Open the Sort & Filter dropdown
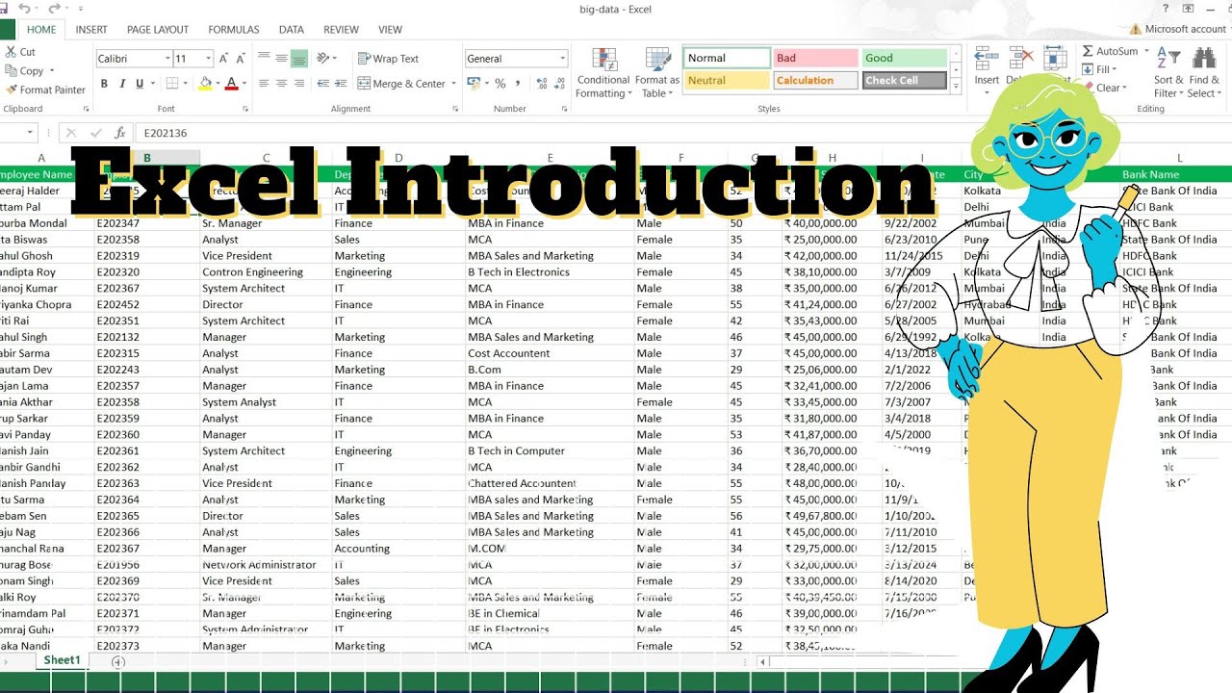Image resolution: width=1232 pixels, height=693 pixels. (1169, 72)
